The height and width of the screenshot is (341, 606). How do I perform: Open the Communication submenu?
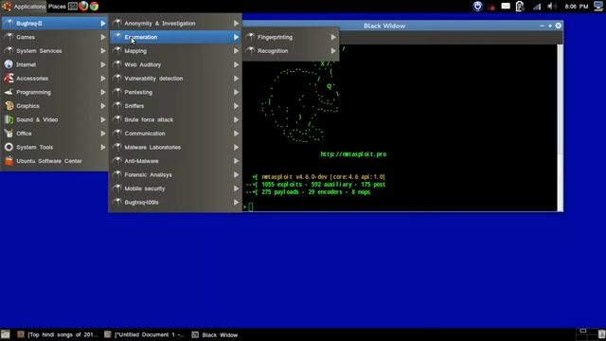coord(175,134)
